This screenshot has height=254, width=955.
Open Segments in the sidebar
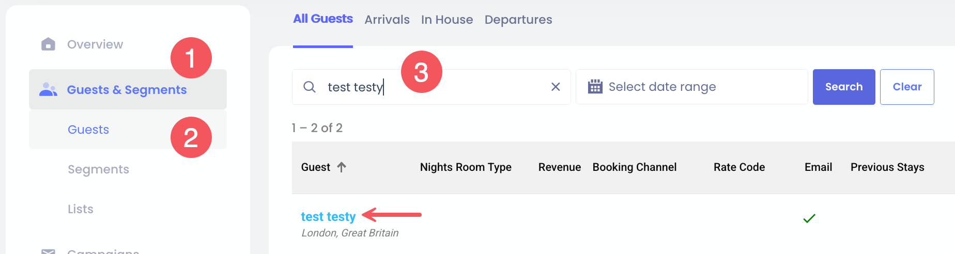98,169
